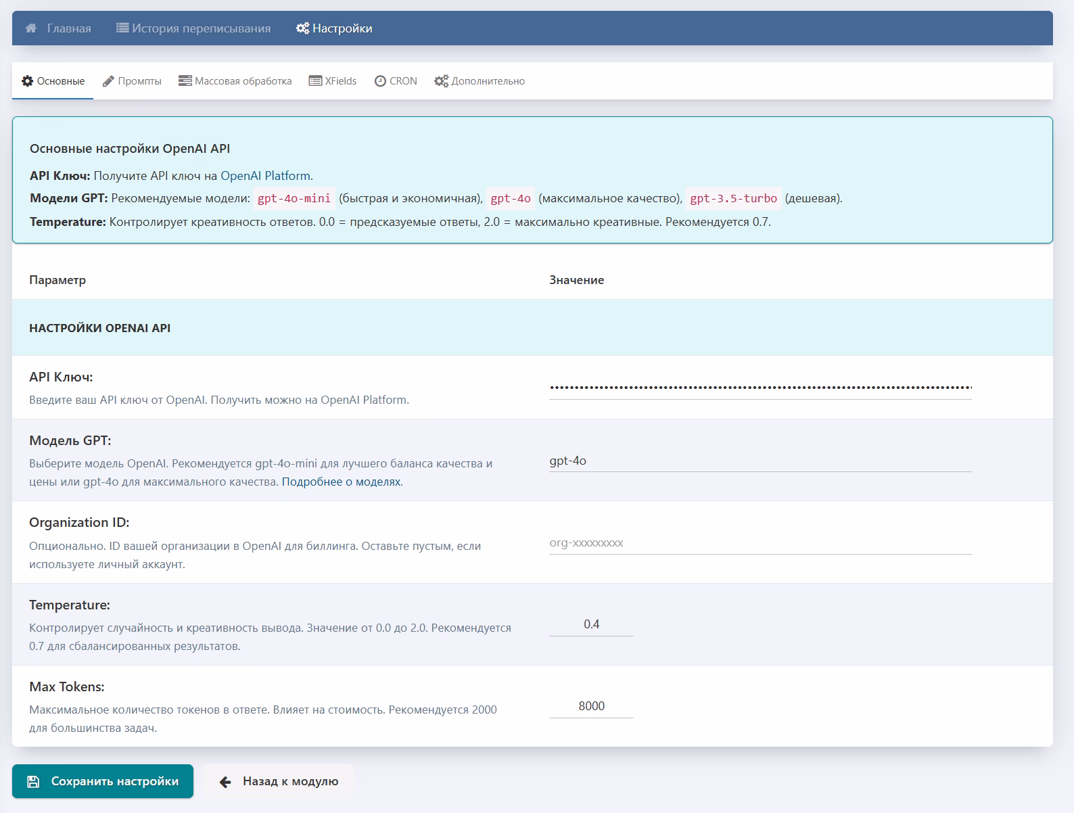The image size is (1074, 813).
Task: Click the Модель GPT field with gpt-4o
Action: [760, 461]
